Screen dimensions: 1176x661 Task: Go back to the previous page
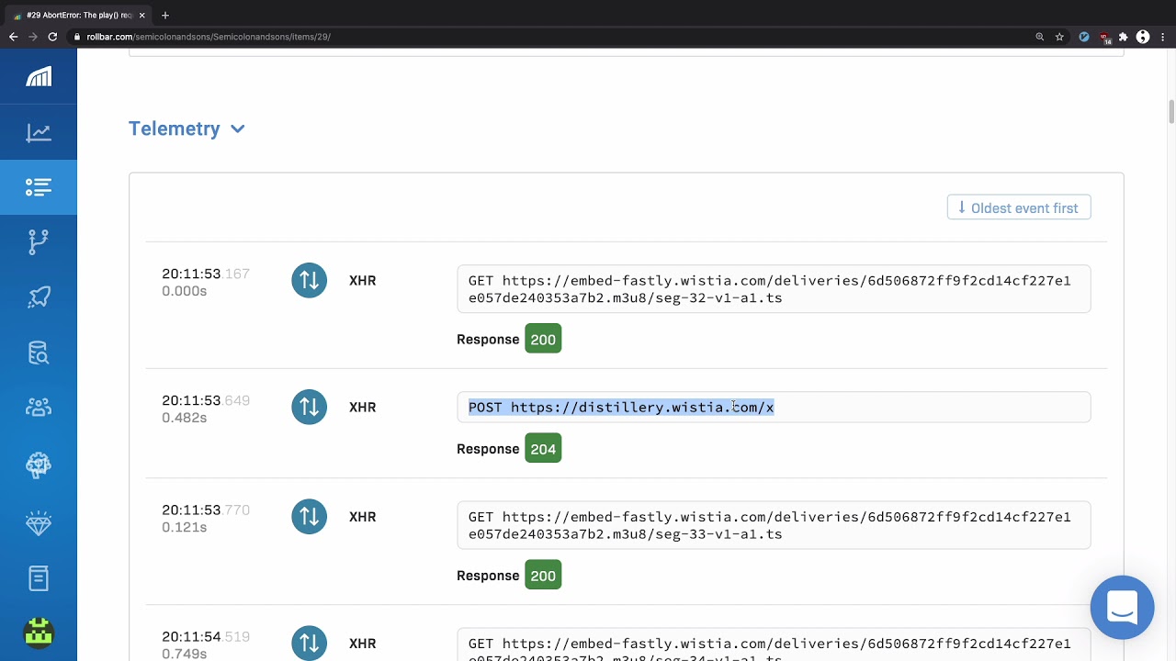(x=13, y=37)
